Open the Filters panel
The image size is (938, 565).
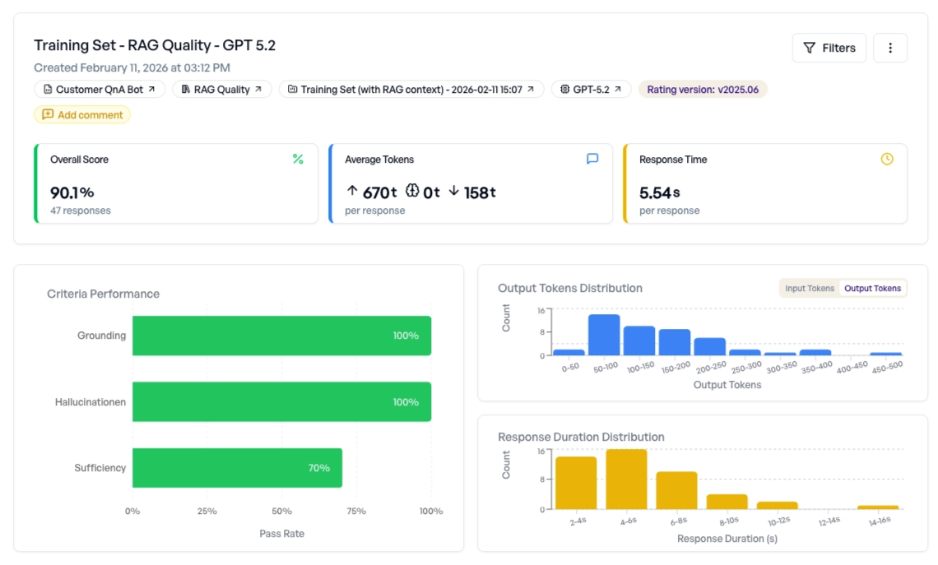(829, 48)
